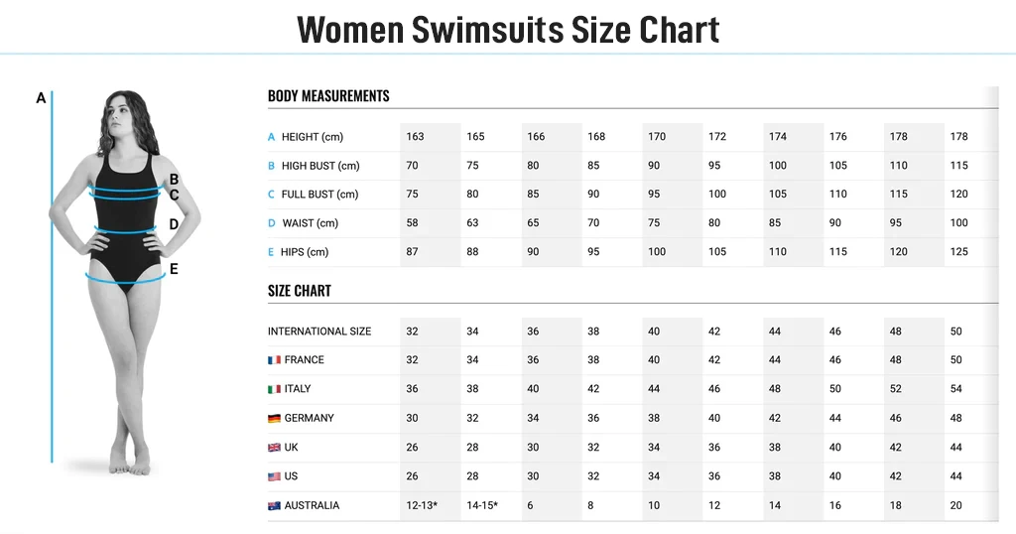1016x534 pixels.
Task: Click the Australia flag icon
Action: pos(274,506)
